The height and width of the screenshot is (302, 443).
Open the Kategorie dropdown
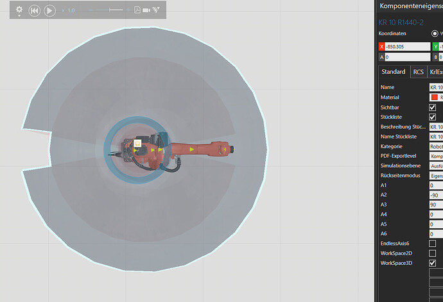point(436,146)
